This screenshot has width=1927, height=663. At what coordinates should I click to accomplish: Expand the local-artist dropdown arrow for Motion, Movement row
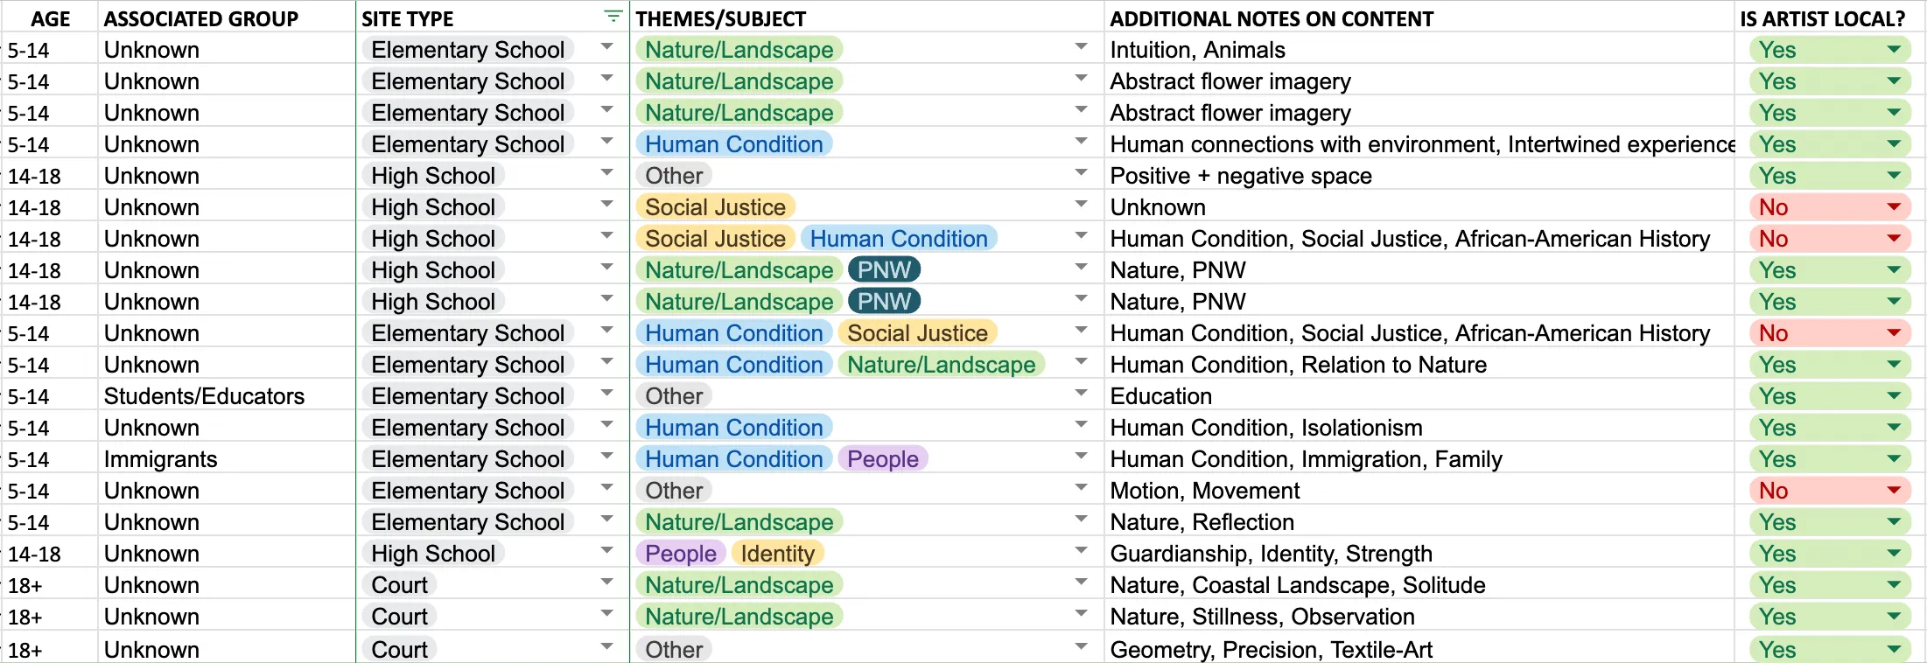tap(1894, 490)
